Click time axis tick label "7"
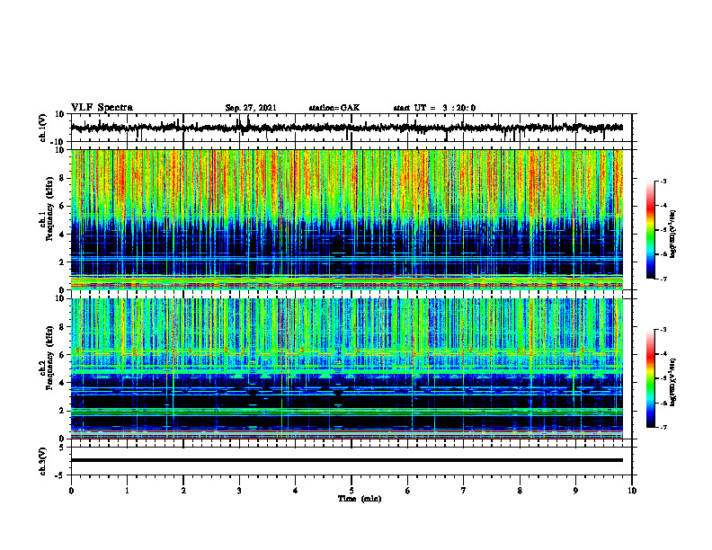The width and height of the screenshot is (712, 550). point(464,491)
